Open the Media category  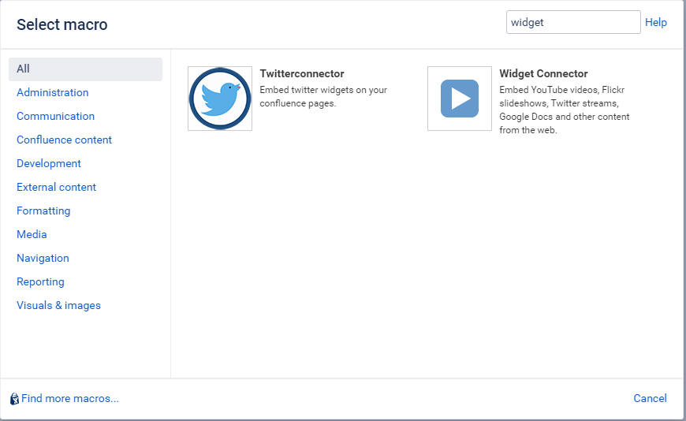[x=32, y=235]
